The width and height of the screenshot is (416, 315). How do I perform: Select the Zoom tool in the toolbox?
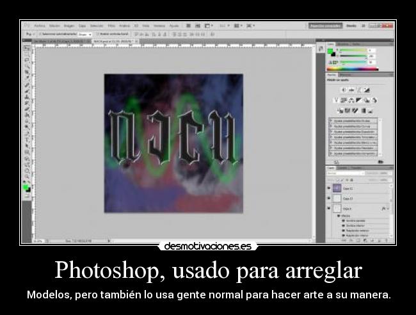27,177
